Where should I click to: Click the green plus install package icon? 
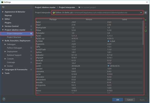point(146,20)
